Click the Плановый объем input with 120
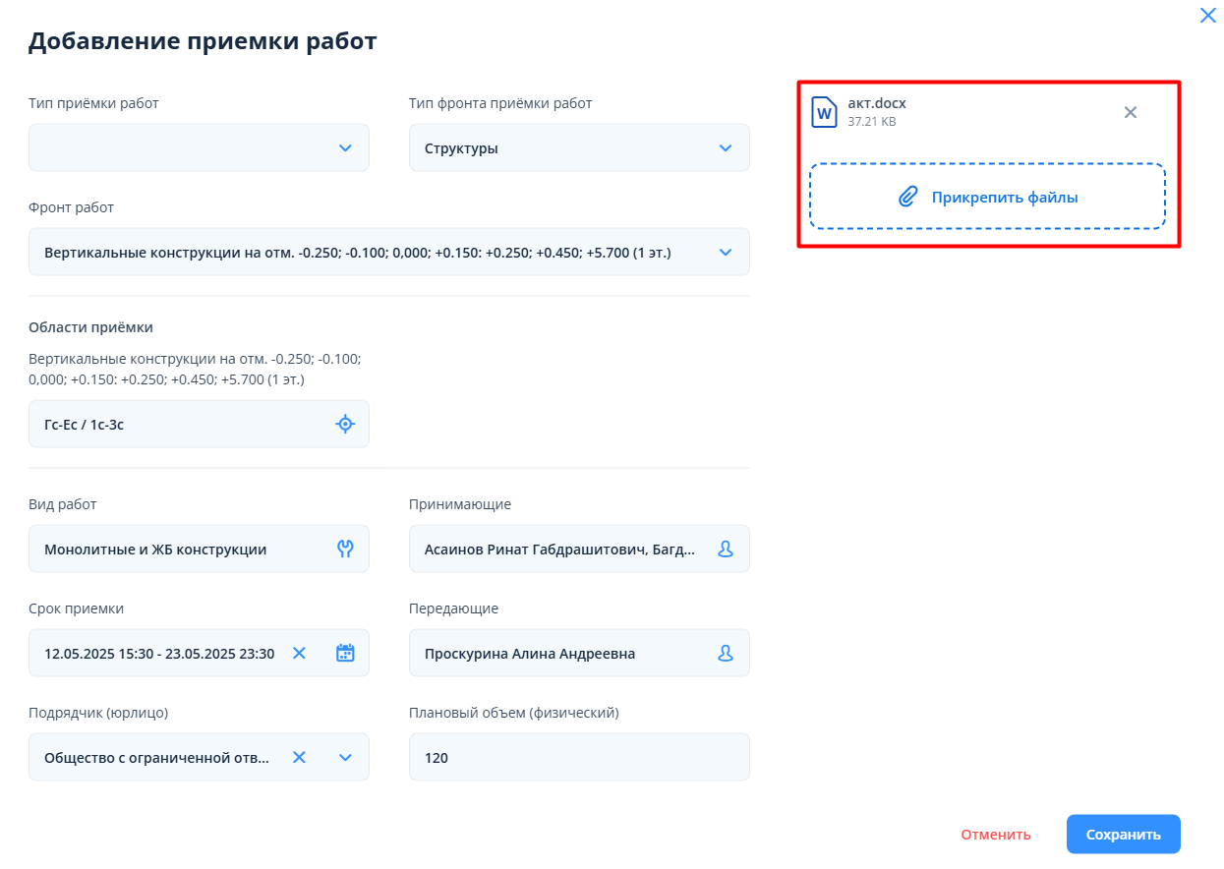 [x=578, y=757]
